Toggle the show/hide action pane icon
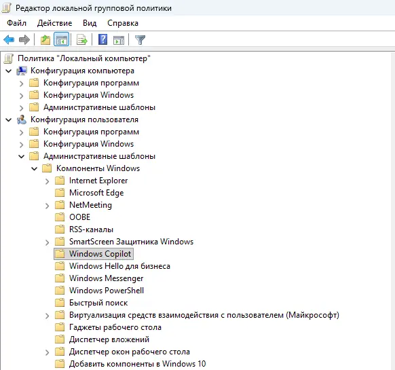Viewport: 395px width, 370px height. coord(119,40)
